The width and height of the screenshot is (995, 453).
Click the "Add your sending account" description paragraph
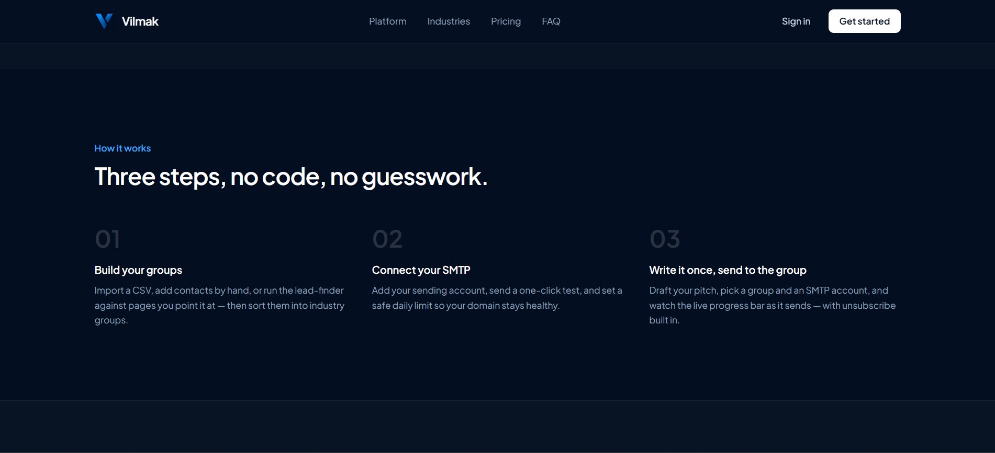pyautogui.click(x=497, y=298)
